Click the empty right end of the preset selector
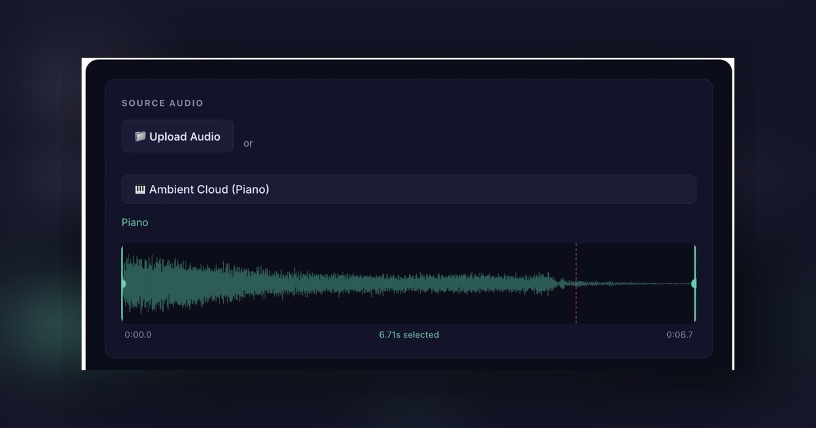This screenshot has height=428, width=816. (x=646, y=190)
